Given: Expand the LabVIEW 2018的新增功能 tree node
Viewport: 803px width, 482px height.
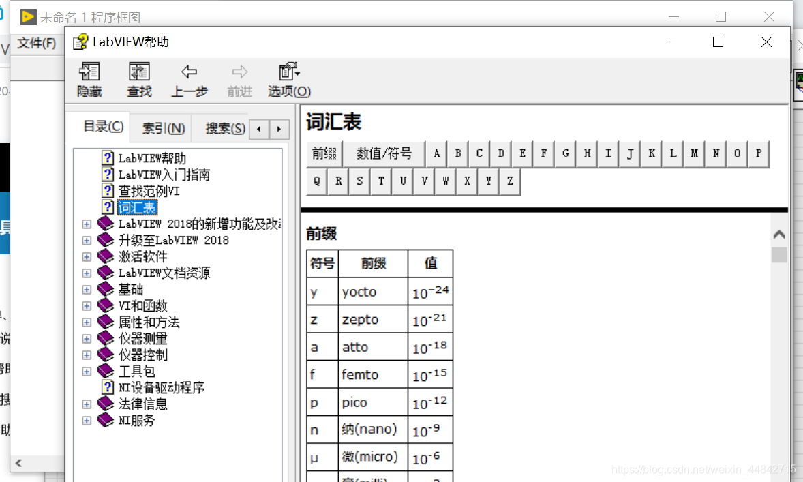Looking at the screenshot, I should 87,224.
